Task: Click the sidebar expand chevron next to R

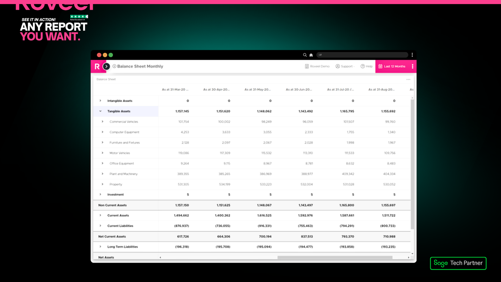Action: [106, 66]
